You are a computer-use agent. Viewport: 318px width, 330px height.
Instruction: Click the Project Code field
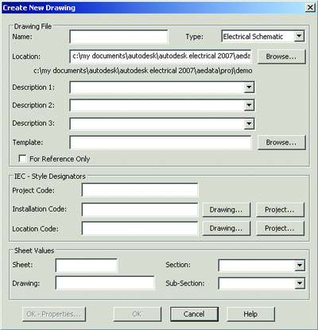[x=140, y=190]
